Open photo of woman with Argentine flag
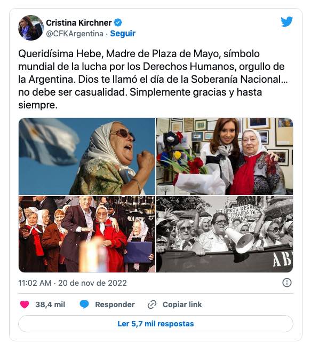This screenshot has height=344, width=311. 87,157
